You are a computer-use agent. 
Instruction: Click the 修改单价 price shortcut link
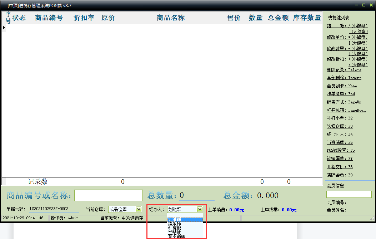click(347, 37)
